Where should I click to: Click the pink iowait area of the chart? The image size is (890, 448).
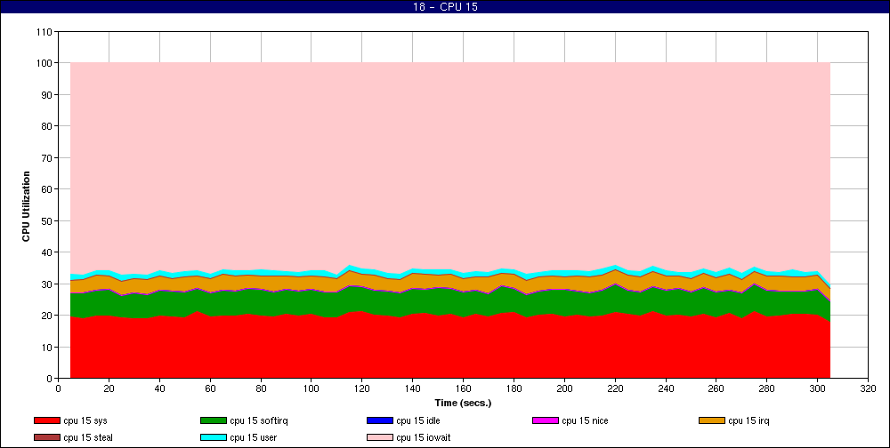click(x=450, y=164)
